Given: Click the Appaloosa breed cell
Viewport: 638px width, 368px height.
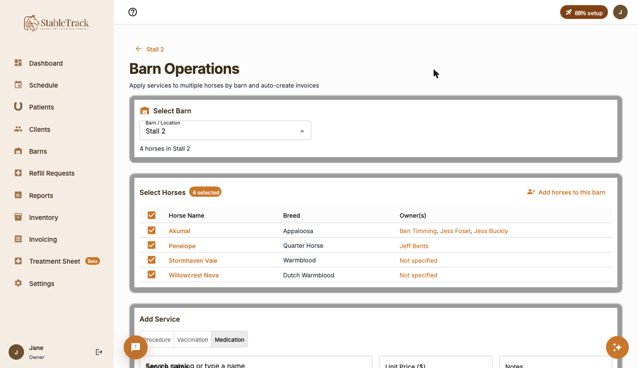Looking at the screenshot, I should [x=298, y=231].
